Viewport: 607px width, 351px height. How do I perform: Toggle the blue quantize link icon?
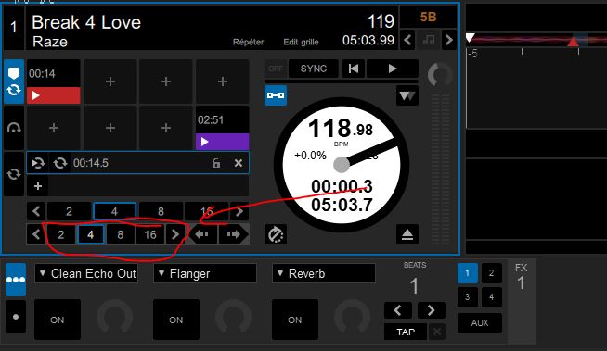[276, 95]
